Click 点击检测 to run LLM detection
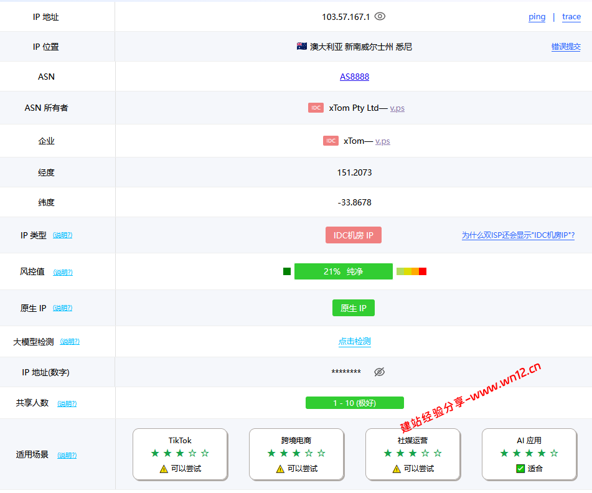This screenshot has width=592, height=493. 355,341
